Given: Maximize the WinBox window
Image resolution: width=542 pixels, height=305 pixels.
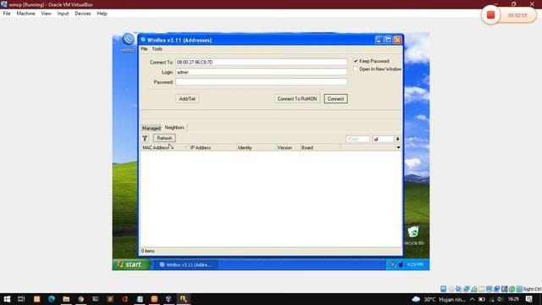Looking at the screenshot, I should (388, 40).
